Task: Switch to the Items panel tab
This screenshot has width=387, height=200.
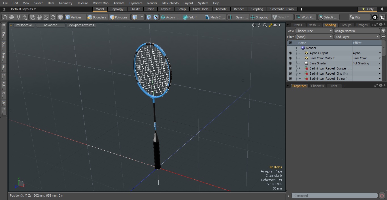Action: pyautogui.click(x=298, y=25)
